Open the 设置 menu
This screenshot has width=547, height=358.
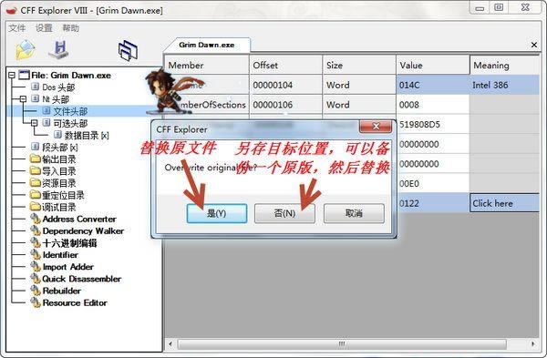44,28
